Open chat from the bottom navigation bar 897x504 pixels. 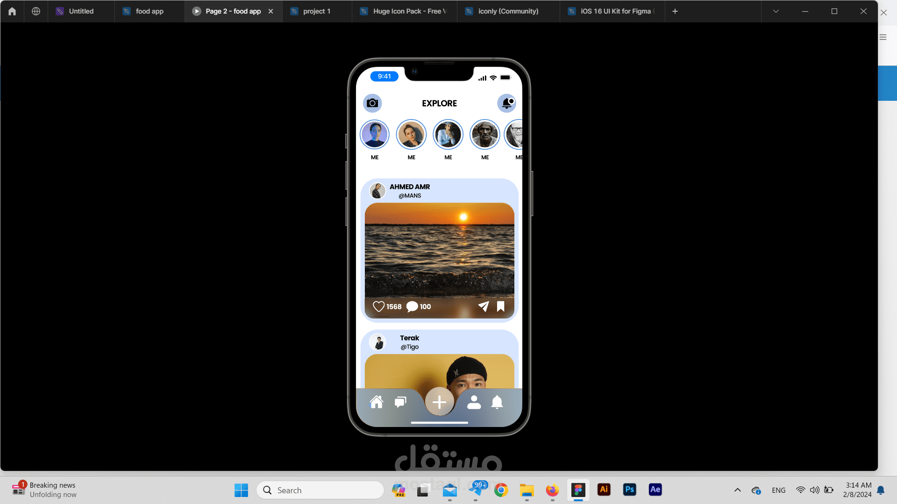click(400, 402)
